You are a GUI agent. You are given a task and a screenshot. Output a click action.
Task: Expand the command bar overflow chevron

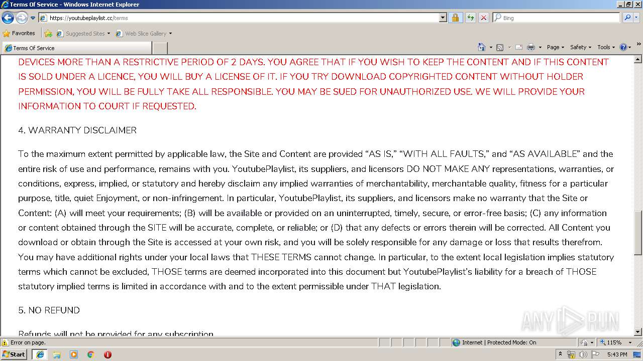tap(639, 45)
